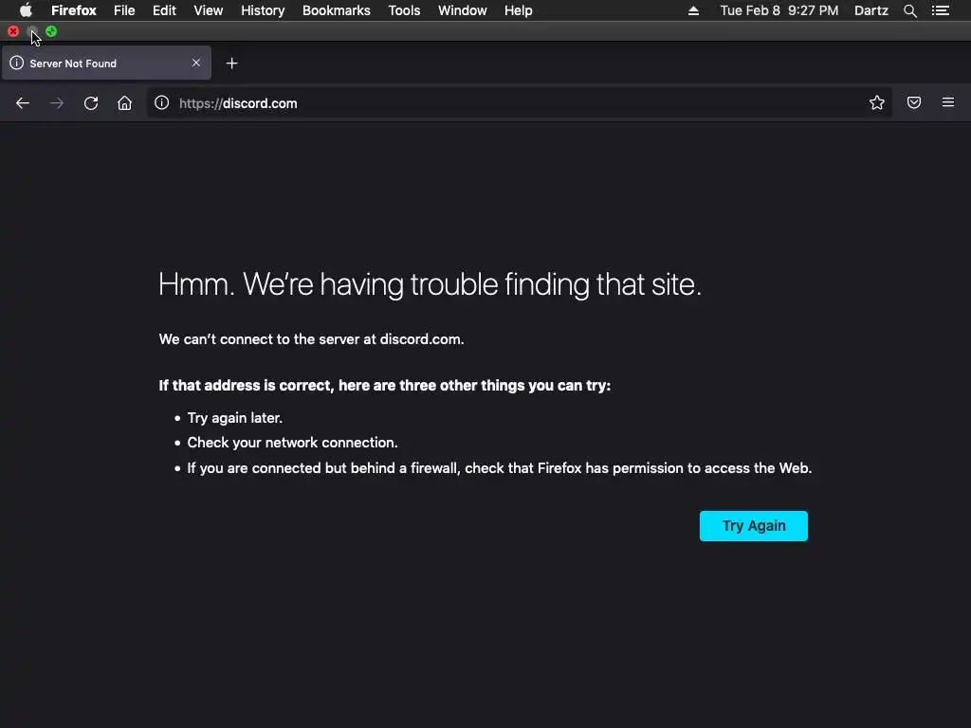
Task: Open the File menu
Action: point(124,10)
